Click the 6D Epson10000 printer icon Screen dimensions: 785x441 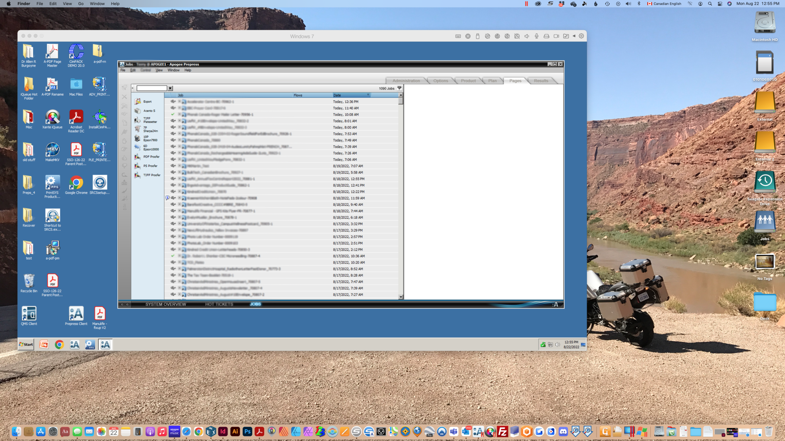[x=137, y=147]
